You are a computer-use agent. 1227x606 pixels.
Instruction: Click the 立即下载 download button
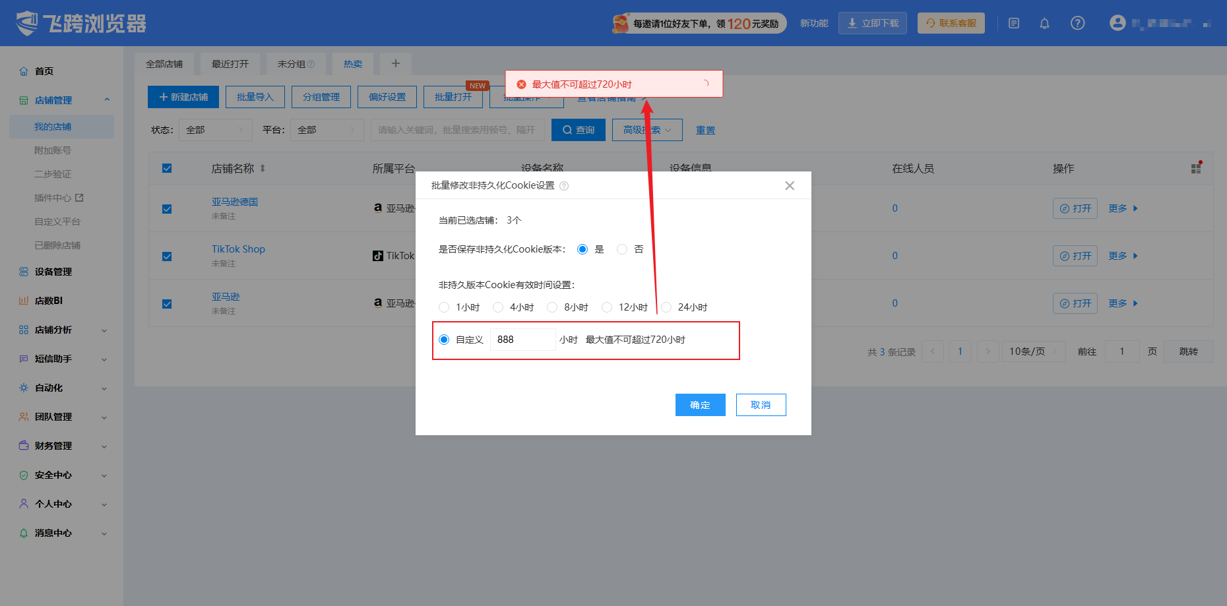pyautogui.click(x=873, y=23)
